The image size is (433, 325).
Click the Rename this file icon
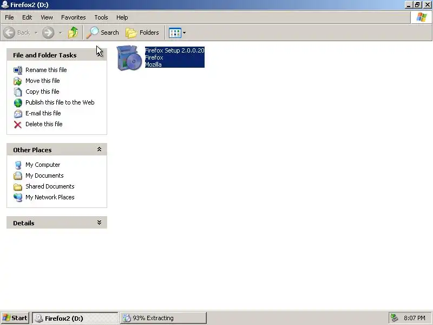coord(18,70)
